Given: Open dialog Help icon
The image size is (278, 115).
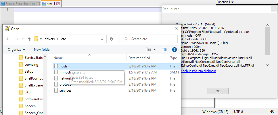Looking at the screenshot, I should pyautogui.click(x=175, y=50).
